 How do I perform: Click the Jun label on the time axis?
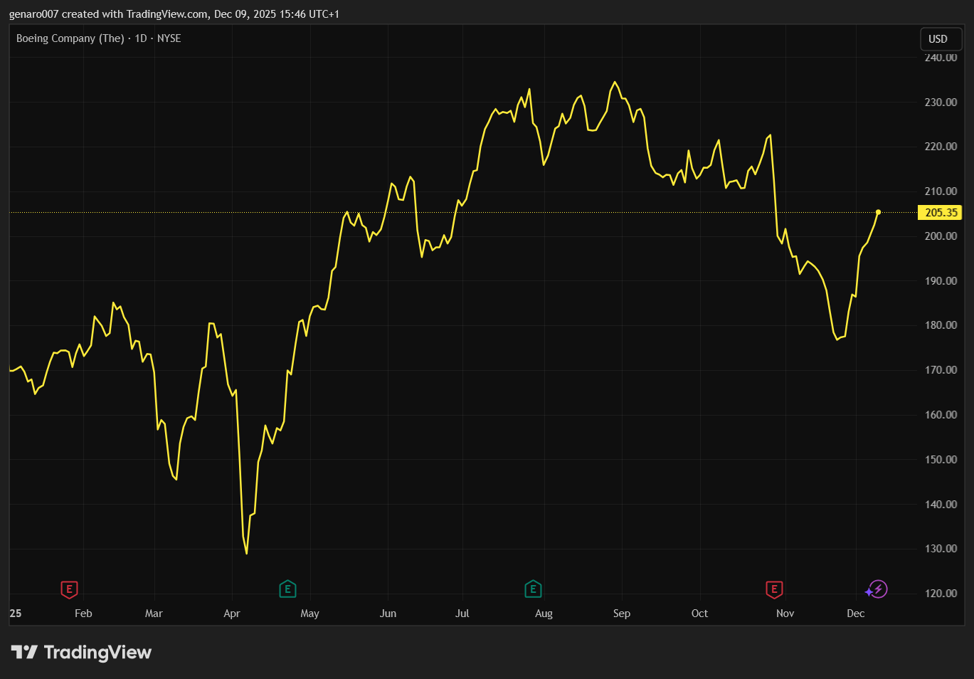click(x=388, y=614)
